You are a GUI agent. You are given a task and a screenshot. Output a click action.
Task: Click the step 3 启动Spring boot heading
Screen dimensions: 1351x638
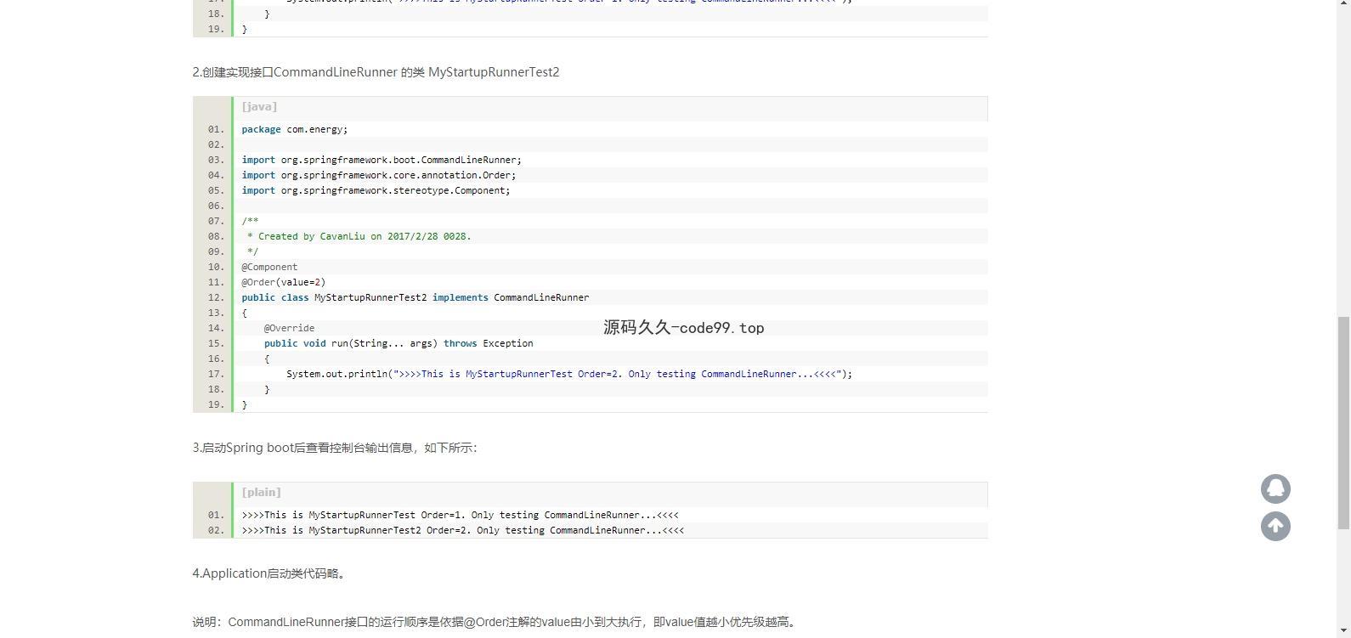coord(334,448)
